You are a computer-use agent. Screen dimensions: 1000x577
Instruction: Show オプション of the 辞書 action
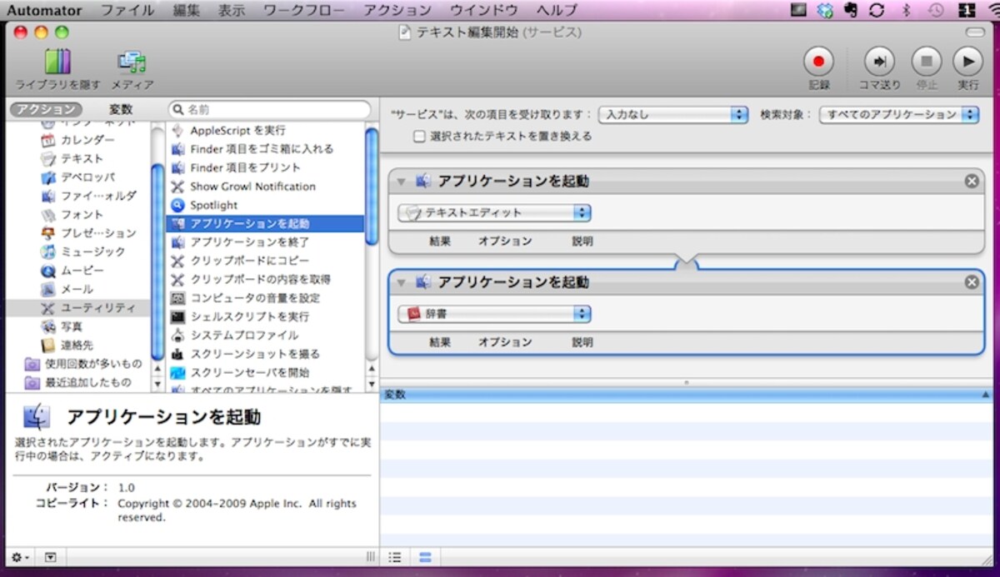pos(505,342)
